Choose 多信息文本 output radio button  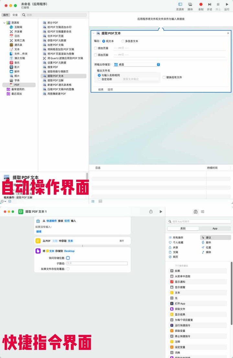tap(123, 41)
